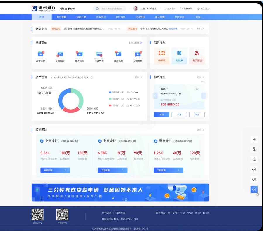Select the 首页 navigation tab
Image resolution: width=263 pixels, height=231 pixels.
(42, 17)
